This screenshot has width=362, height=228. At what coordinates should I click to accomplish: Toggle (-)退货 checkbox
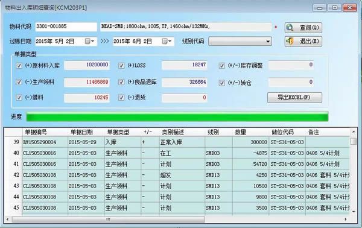coord(121,98)
